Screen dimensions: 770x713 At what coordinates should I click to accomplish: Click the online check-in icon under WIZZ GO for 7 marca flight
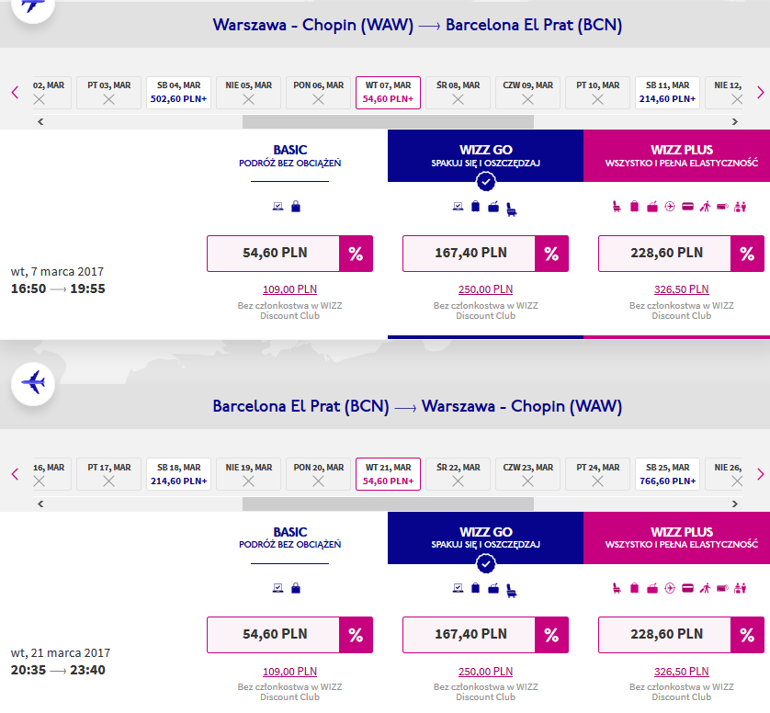458,207
